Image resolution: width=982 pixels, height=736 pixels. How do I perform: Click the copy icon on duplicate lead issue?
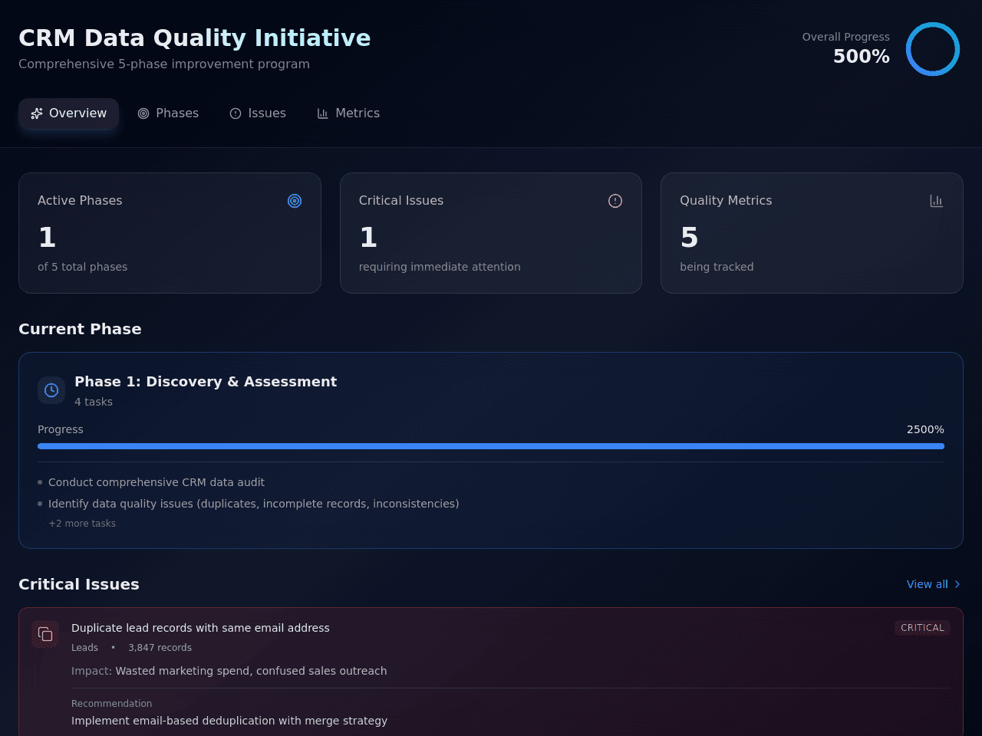[45, 634]
